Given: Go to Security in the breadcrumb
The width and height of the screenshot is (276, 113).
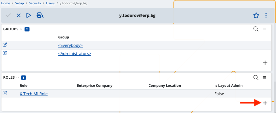Looking at the screenshot, I should (x=35, y=3).
